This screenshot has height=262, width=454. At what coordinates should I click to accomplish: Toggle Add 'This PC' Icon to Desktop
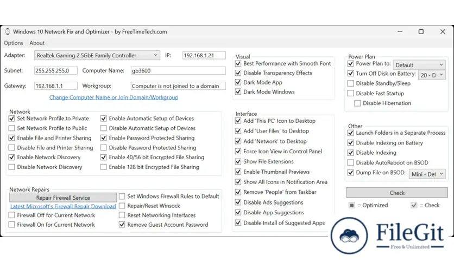(238, 121)
